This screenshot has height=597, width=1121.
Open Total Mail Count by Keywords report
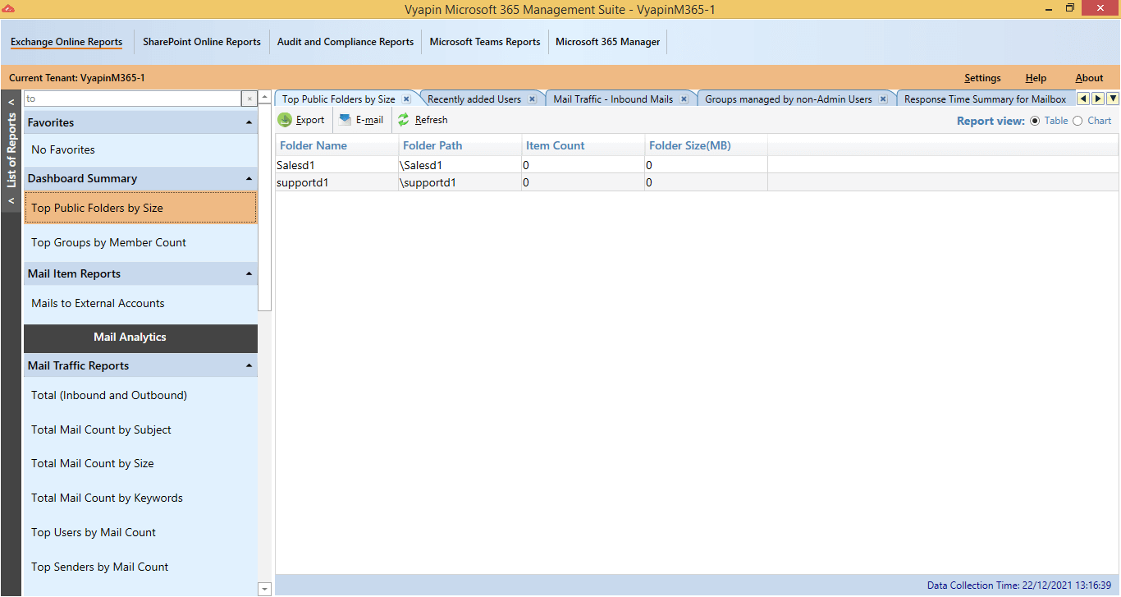click(x=140, y=498)
